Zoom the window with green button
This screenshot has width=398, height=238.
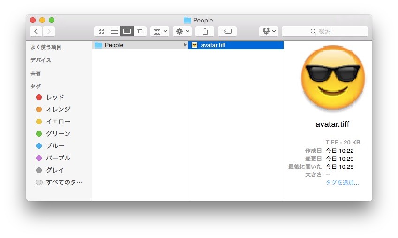point(52,20)
